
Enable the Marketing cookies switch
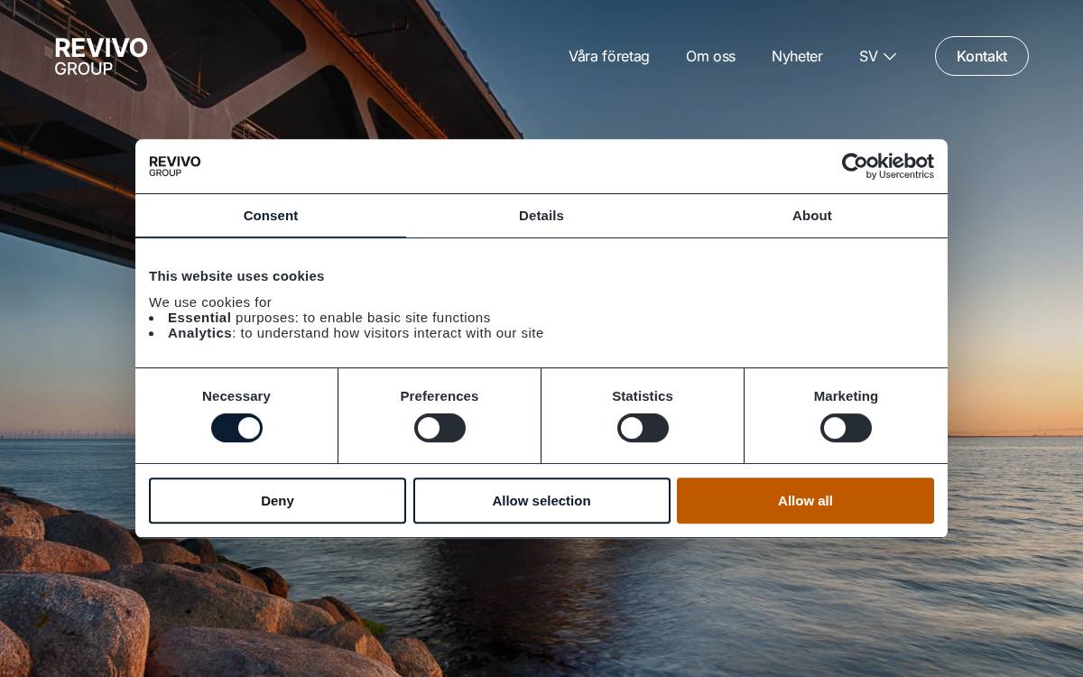pyautogui.click(x=846, y=428)
